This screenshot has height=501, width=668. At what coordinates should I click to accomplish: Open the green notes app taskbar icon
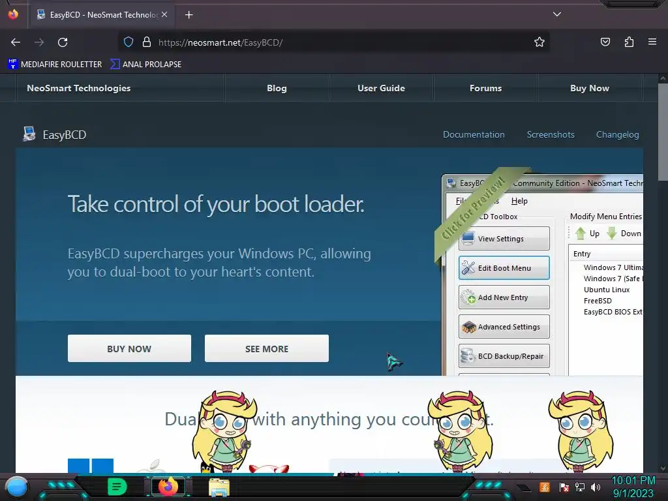coord(117,487)
